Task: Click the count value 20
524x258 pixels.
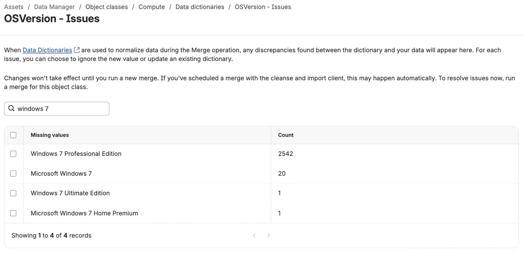Action: click(x=282, y=174)
